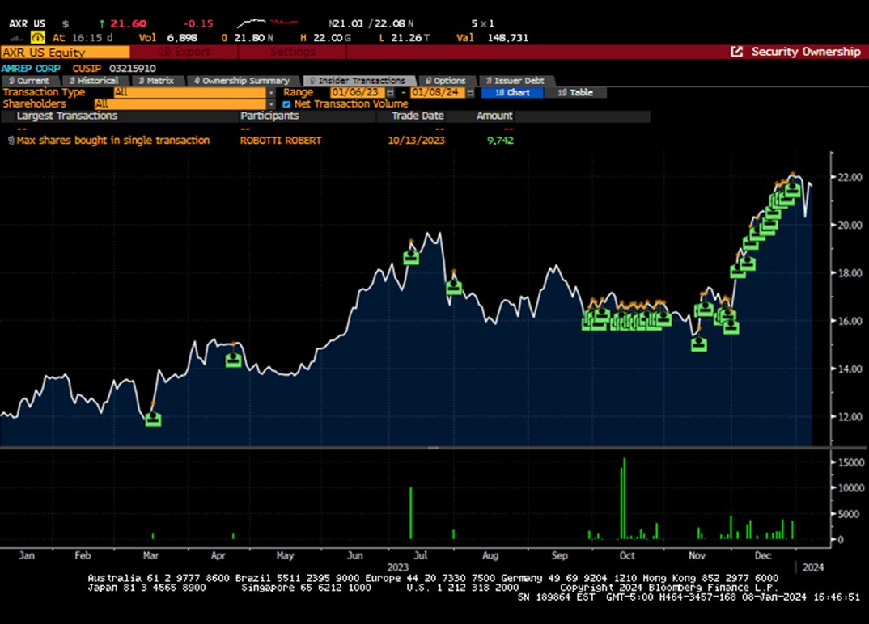
Task: Click the volume value 6,898
Action: click(182, 38)
